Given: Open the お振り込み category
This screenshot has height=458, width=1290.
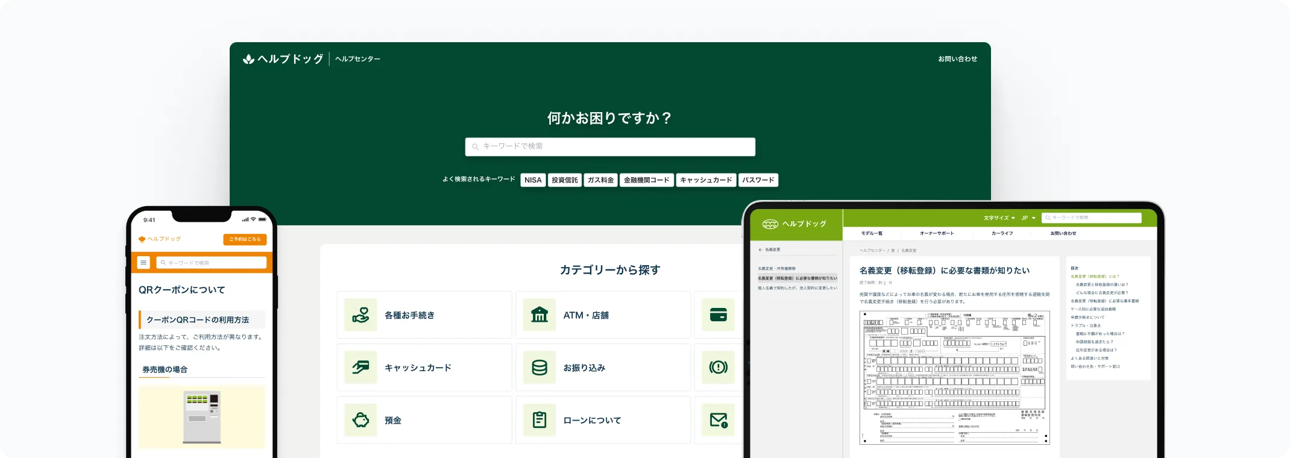Looking at the screenshot, I should click(x=603, y=367).
